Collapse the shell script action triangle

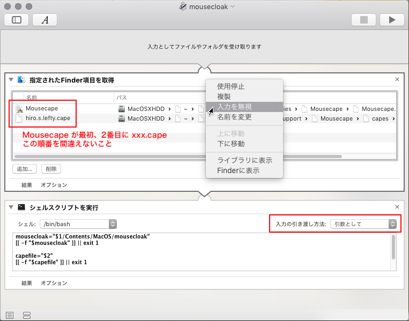[11, 207]
